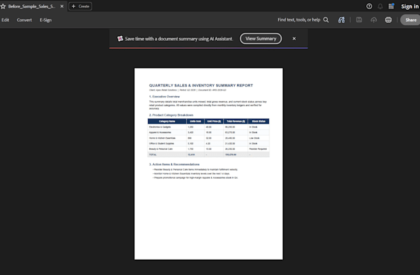This screenshot has height=275, width=420.
Task: Click the 'Units Sold' table header
Action: click(195, 121)
